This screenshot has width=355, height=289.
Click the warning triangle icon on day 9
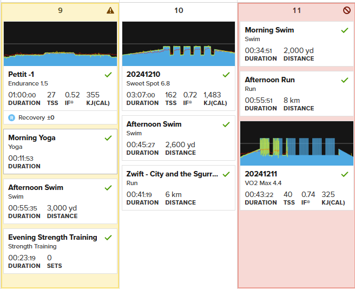(x=110, y=10)
